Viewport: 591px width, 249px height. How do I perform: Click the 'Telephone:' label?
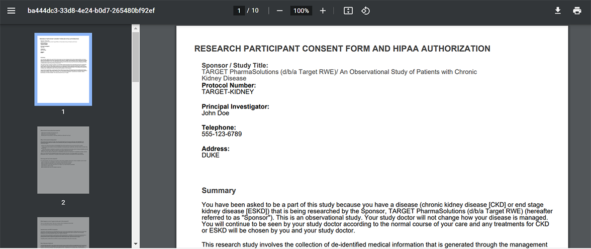219,128
